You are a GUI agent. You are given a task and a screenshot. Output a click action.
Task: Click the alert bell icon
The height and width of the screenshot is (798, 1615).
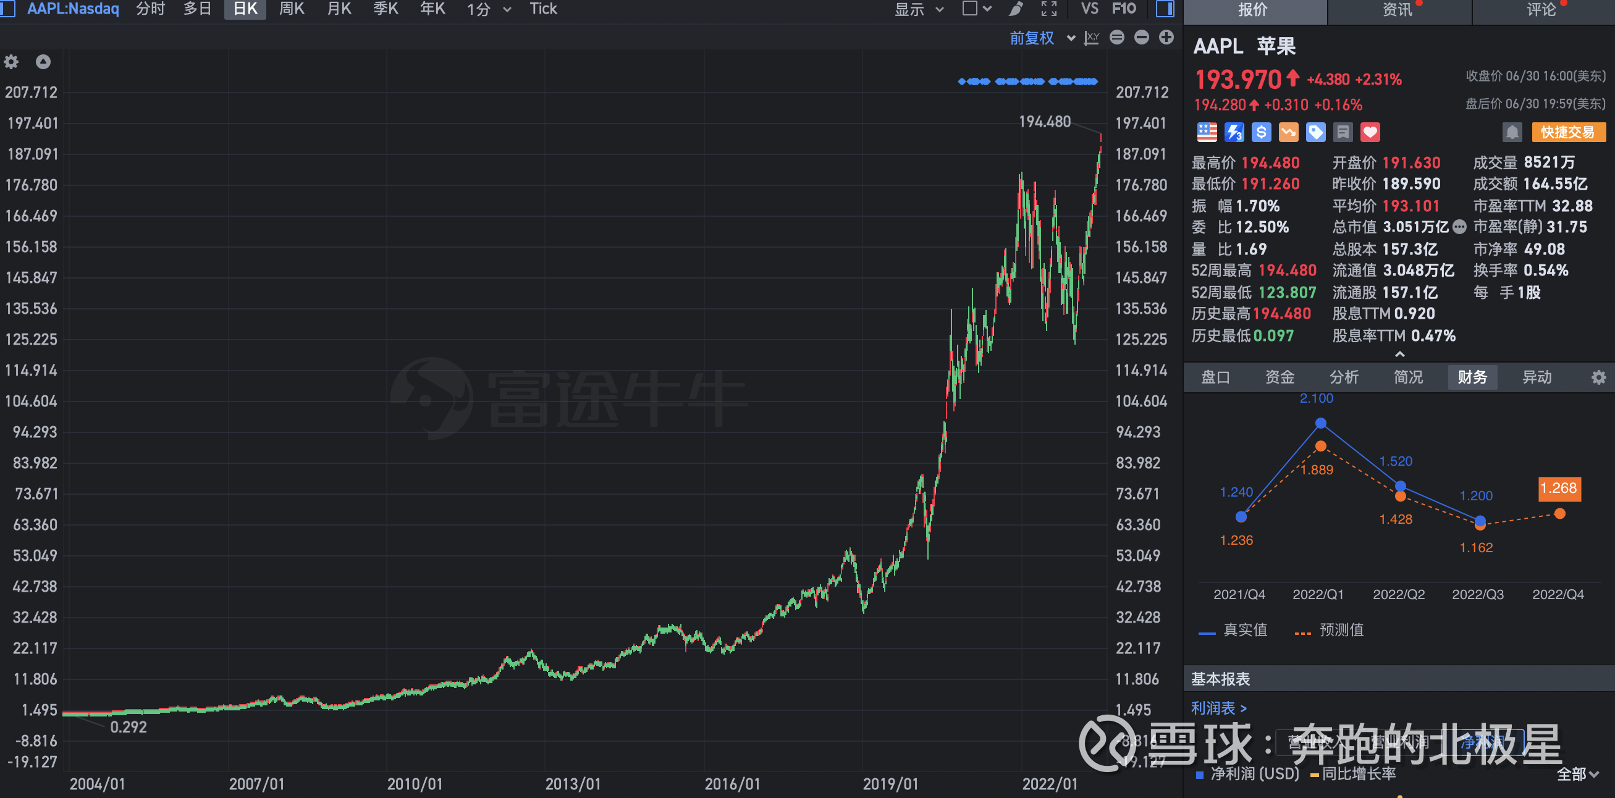point(1513,132)
